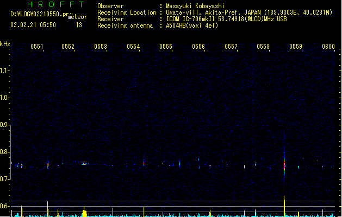Click the HROFFT title text

55,4
